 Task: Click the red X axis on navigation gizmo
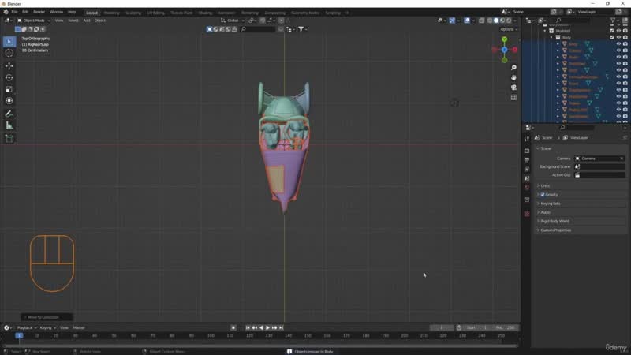point(515,50)
